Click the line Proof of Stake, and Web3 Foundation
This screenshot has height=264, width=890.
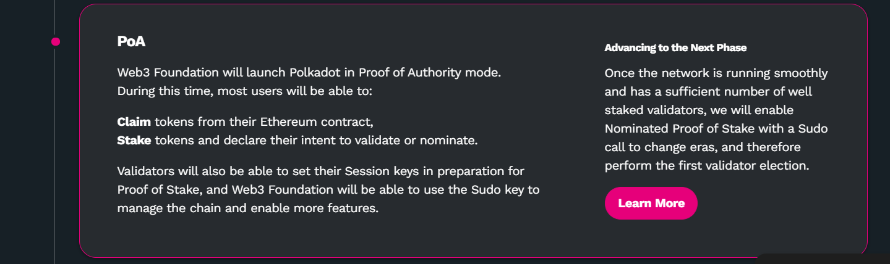pyautogui.click(x=328, y=189)
